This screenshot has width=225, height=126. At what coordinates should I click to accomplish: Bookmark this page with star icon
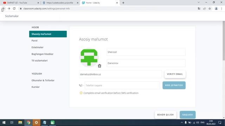coord(210,8)
